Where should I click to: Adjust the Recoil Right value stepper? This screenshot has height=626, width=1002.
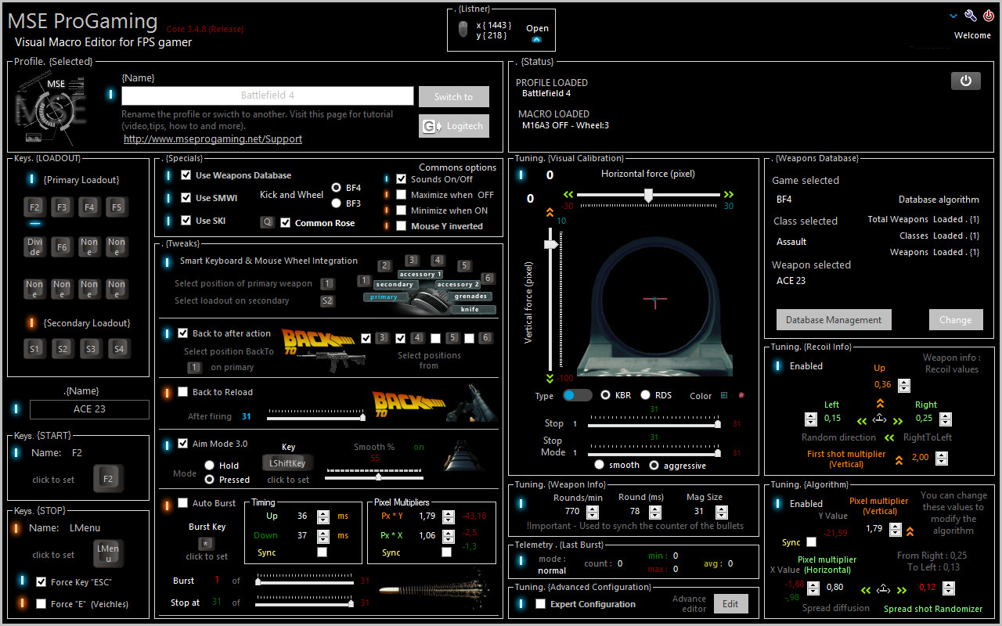(944, 419)
